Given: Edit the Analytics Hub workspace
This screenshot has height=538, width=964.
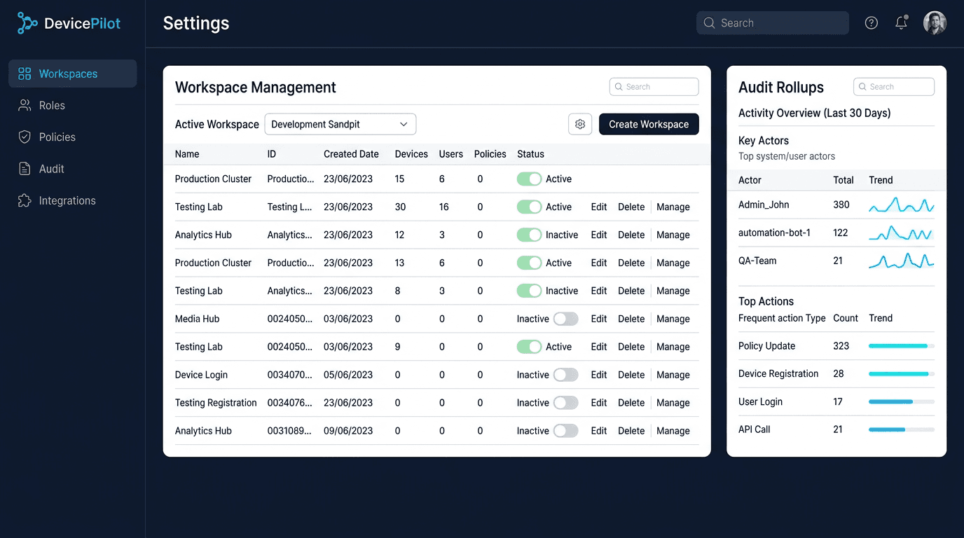Looking at the screenshot, I should point(598,235).
